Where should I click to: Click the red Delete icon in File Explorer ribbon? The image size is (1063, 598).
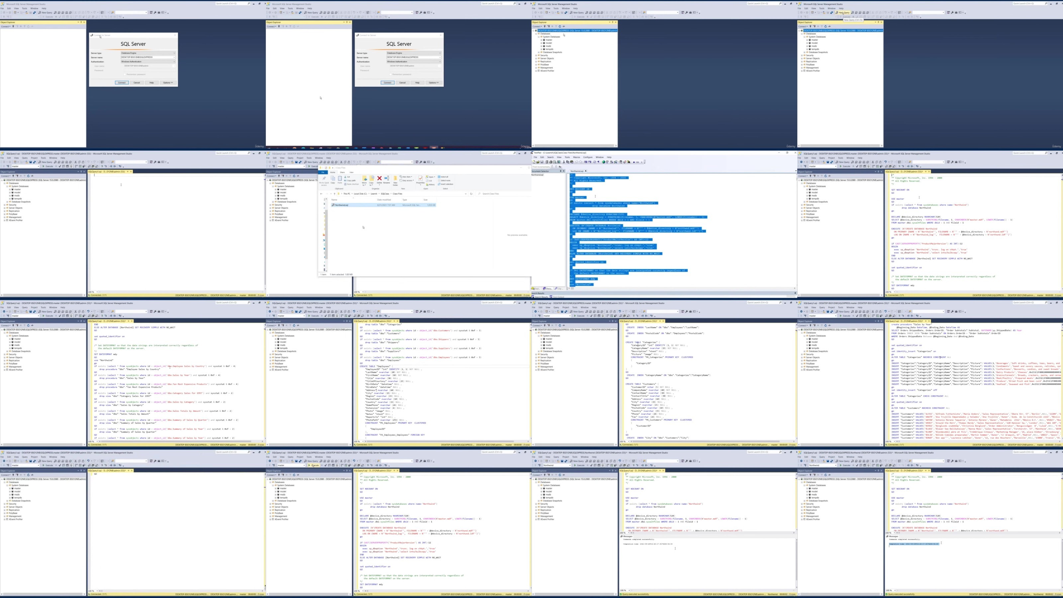pos(380,178)
